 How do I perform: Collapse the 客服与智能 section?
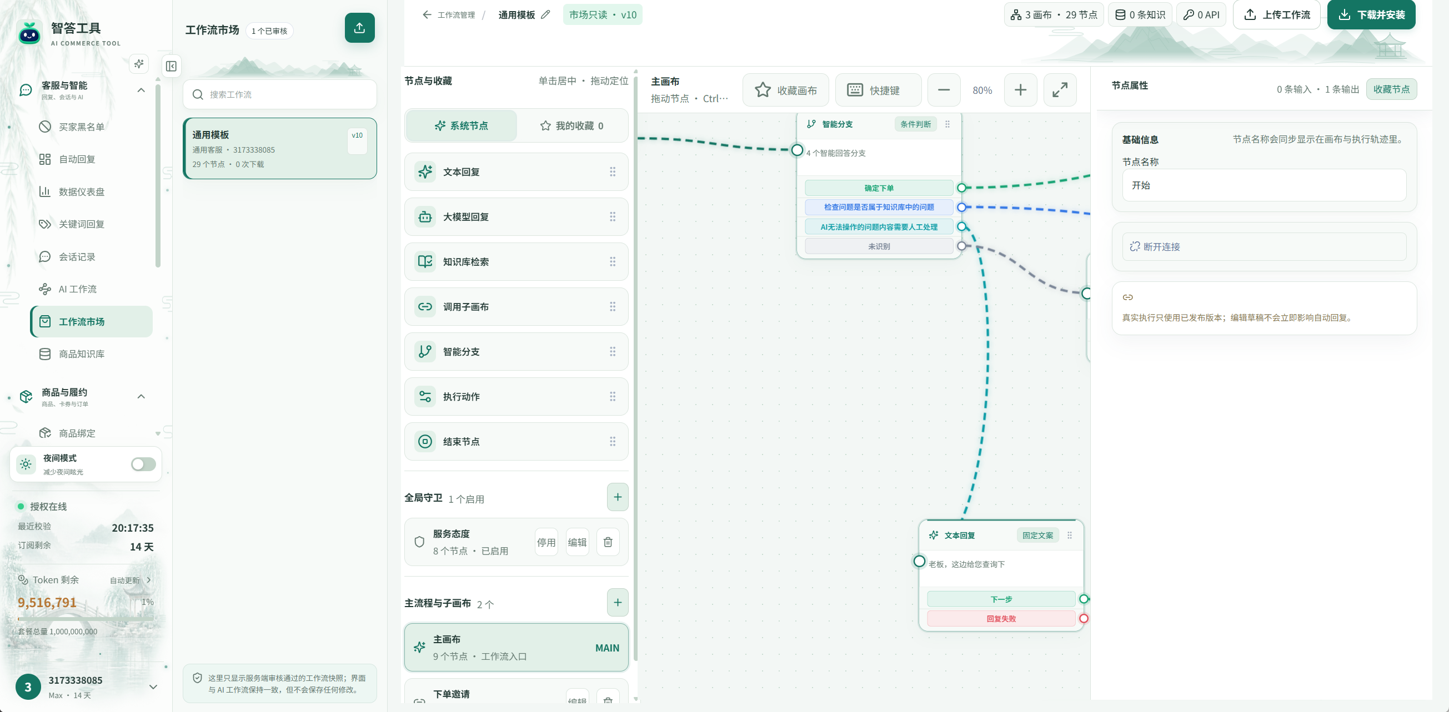tap(141, 90)
